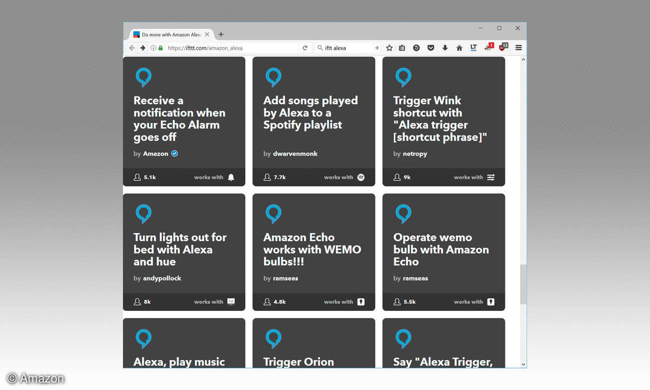Open site information icon in address bar
650x390 pixels.
click(153, 48)
